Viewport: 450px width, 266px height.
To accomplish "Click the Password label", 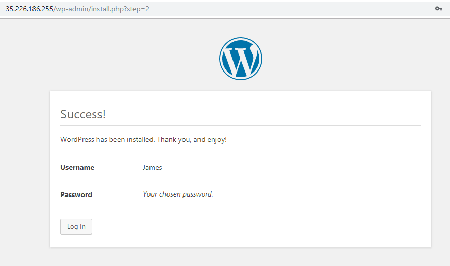I will [x=76, y=194].
